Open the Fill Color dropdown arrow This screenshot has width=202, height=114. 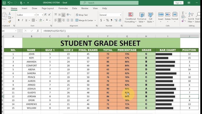pos(44,20)
